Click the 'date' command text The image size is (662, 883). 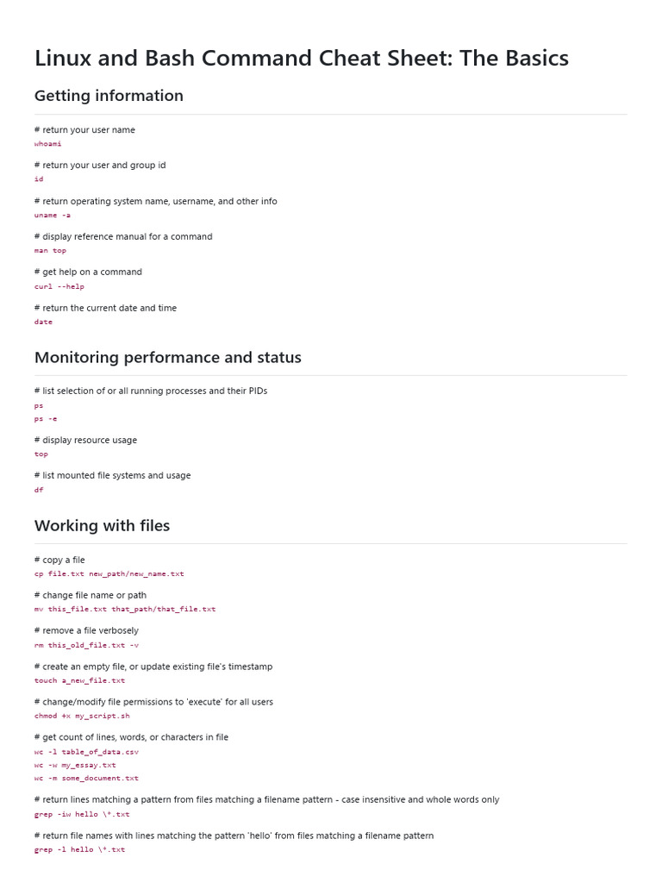(x=43, y=322)
